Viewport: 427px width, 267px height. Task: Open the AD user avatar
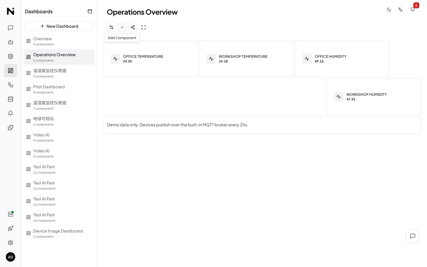pos(10,257)
